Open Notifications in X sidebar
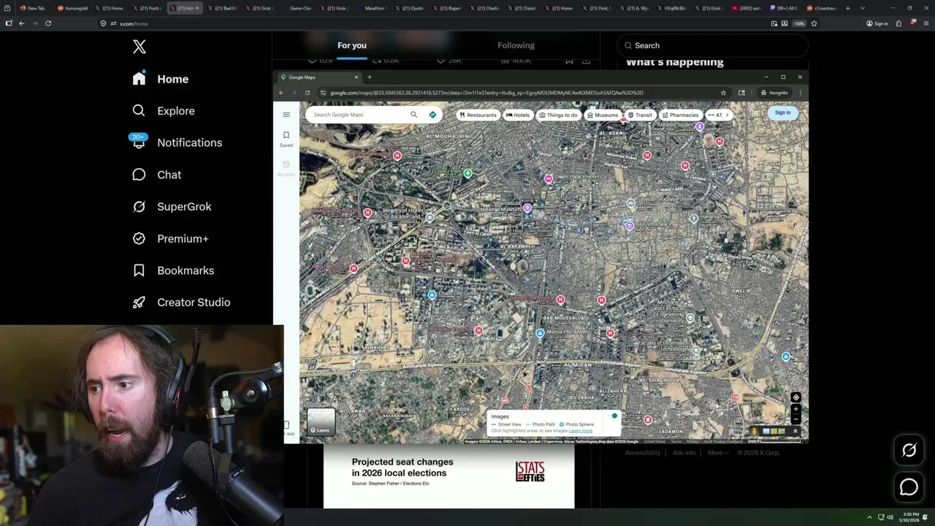 click(177, 142)
